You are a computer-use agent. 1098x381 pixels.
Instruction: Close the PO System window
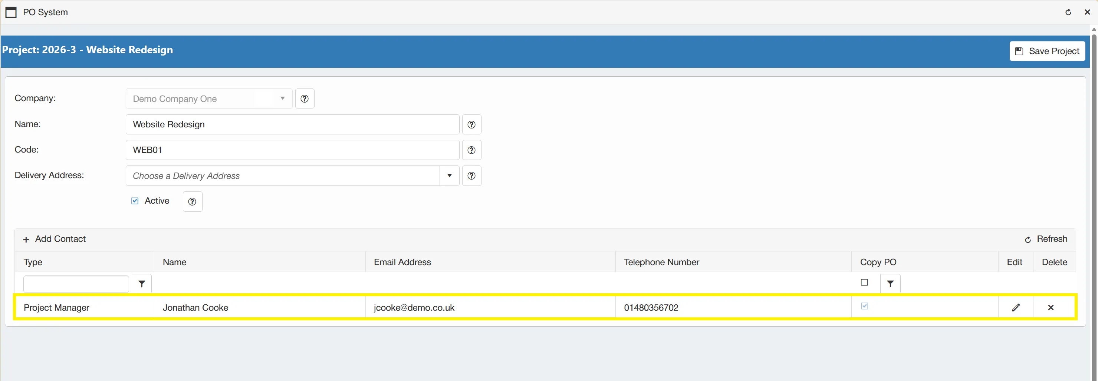coord(1087,12)
